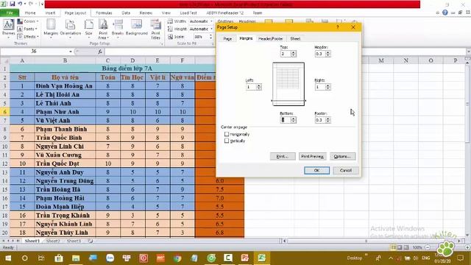Switch to Sheet2 worksheet tab
471x265 pixels.
click(x=53, y=241)
